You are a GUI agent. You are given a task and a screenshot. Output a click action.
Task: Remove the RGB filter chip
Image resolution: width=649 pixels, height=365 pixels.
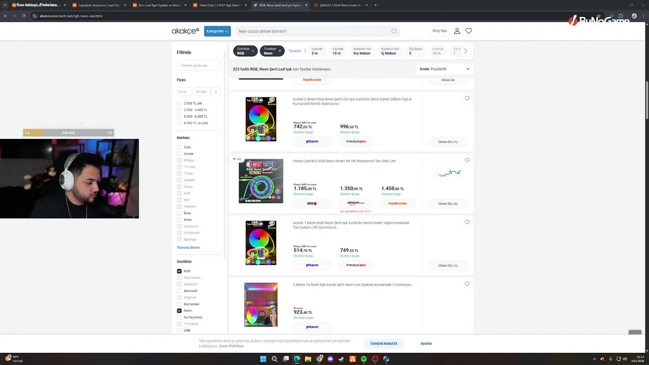coord(253,51)
